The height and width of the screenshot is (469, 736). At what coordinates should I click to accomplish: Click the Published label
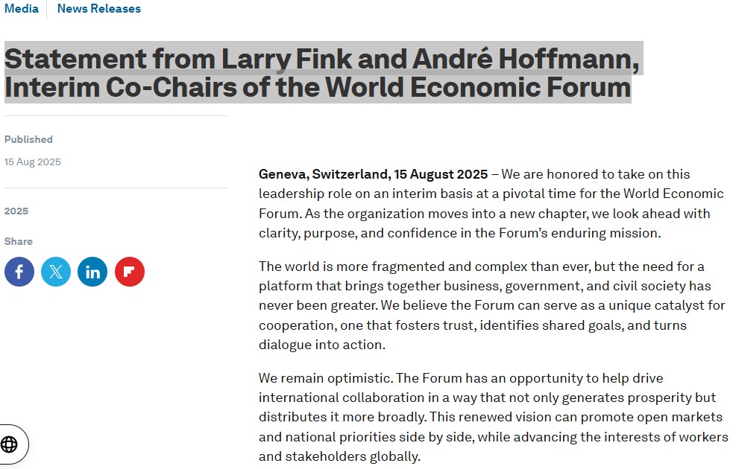tap(28, 139)
